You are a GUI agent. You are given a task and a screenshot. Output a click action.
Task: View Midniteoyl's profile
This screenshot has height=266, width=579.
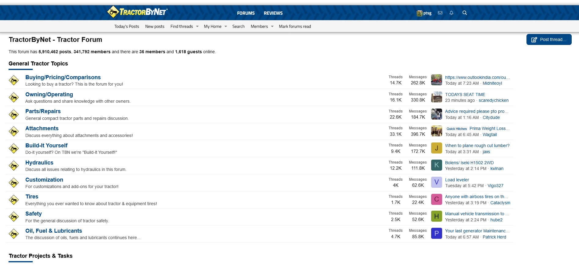coord(492,83)
